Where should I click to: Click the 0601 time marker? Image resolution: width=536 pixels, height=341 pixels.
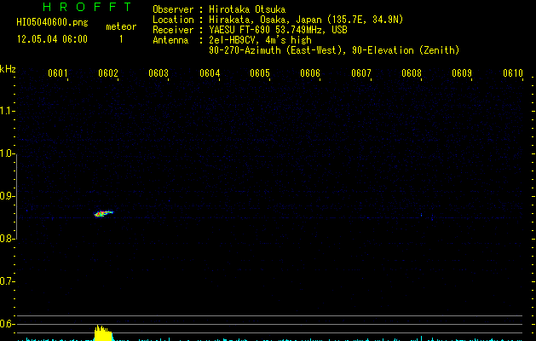[x=57, y=72]
